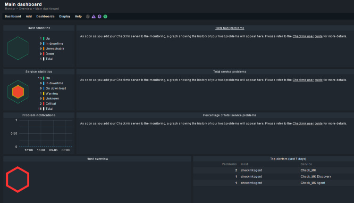Click the Service statistics hexagon graphic
Image resolution: width=354 pixels, height=203 pixels.
point(18,92)
